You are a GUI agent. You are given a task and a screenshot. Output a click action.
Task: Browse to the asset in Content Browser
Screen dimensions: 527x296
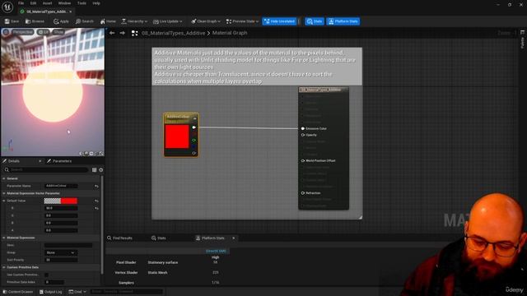[x=35, y=21]
